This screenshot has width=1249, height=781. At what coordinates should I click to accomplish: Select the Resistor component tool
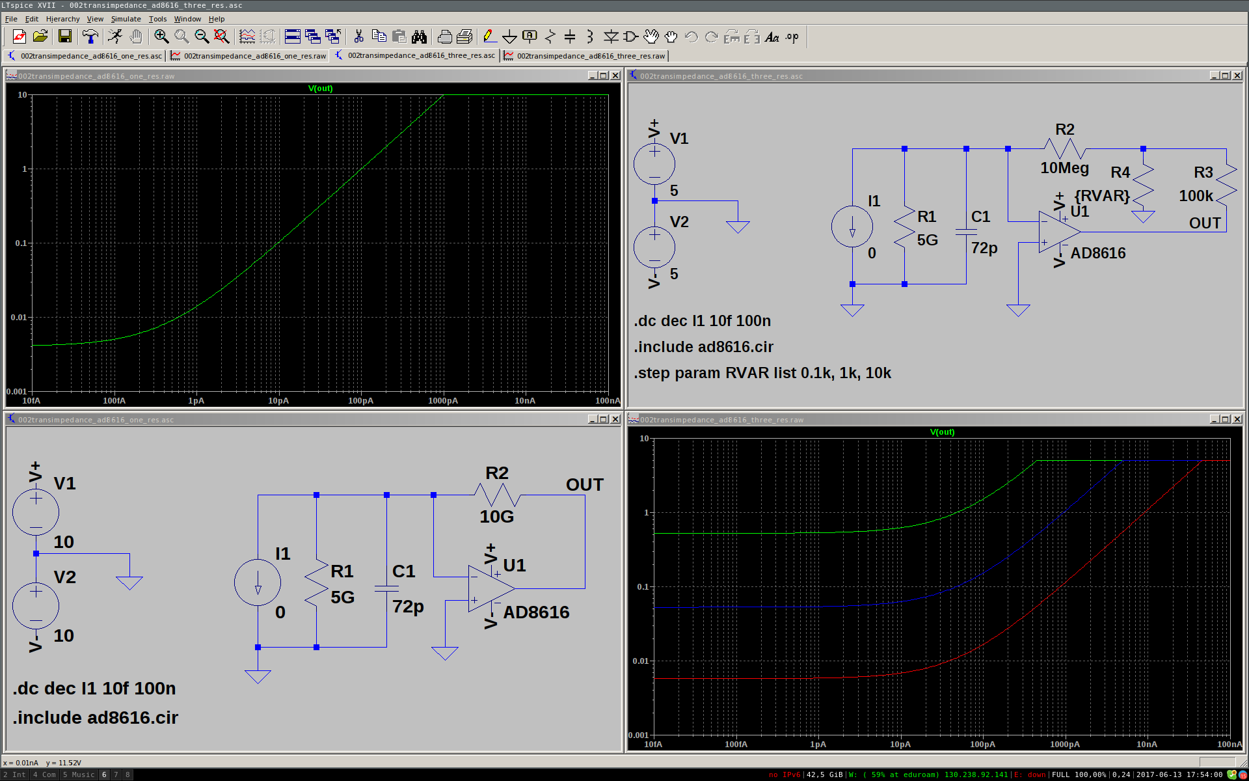coord(550,37)
